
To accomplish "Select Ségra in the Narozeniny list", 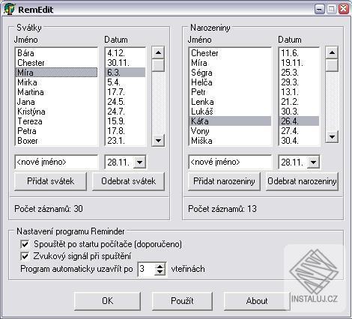I will 230,73.
